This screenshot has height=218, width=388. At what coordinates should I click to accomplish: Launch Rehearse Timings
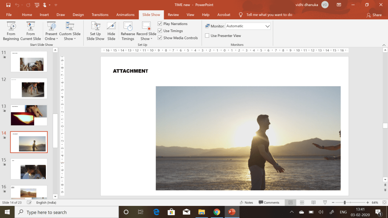pyautogui.click(x=128, y=31)
